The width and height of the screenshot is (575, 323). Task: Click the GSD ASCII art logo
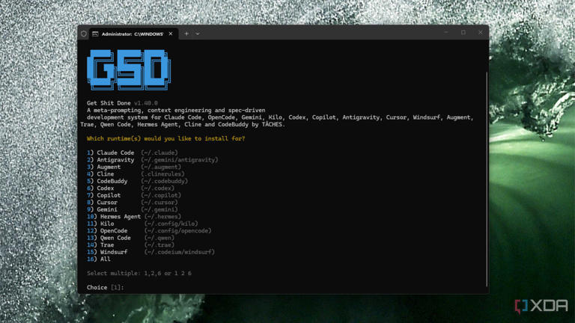(129, 70)
